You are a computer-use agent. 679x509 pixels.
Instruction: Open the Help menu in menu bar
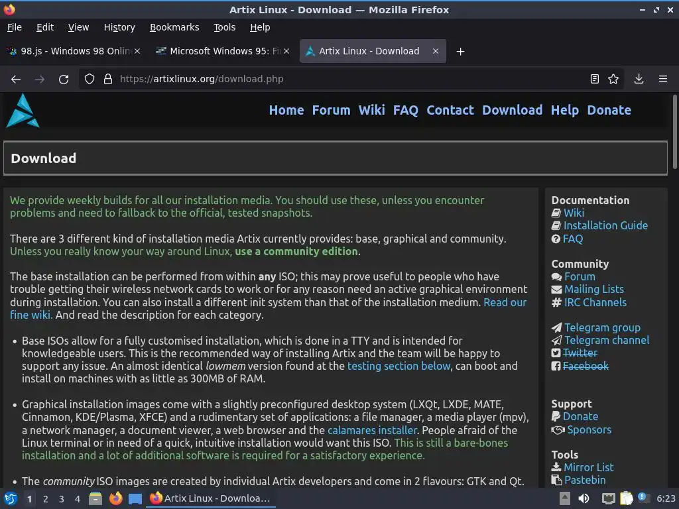coord(260,27)
